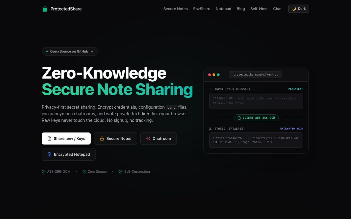Screen dimensions: 351x219
Task: Click the PLAINTEXT label
Action: pos(296,89)
